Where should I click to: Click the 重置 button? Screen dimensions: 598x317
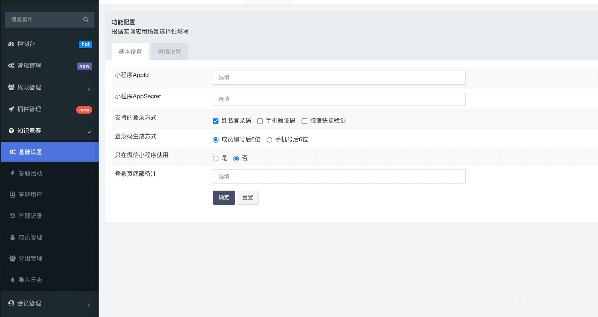248,198
